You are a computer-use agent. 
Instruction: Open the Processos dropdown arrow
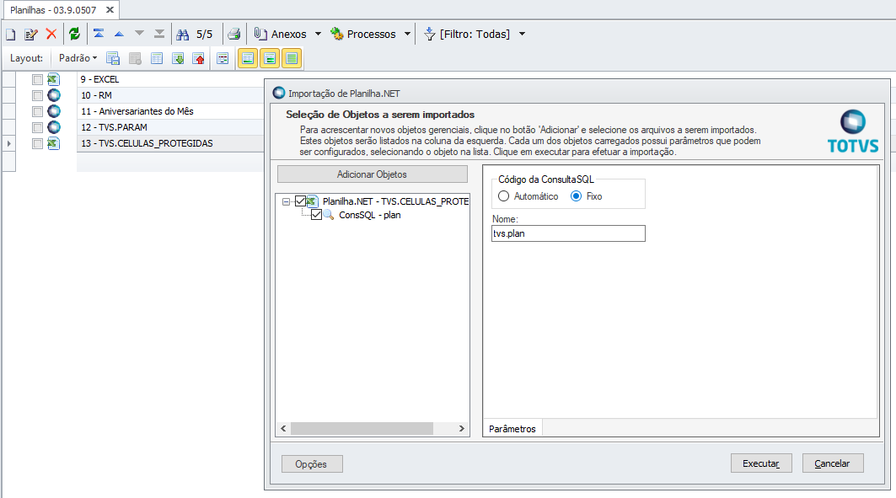(407, 35)
